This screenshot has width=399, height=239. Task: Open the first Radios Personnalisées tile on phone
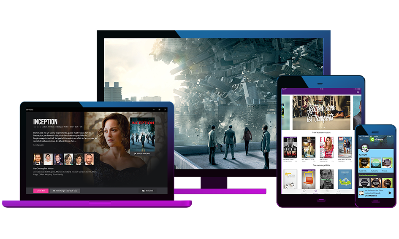click(x=364, y=183)
